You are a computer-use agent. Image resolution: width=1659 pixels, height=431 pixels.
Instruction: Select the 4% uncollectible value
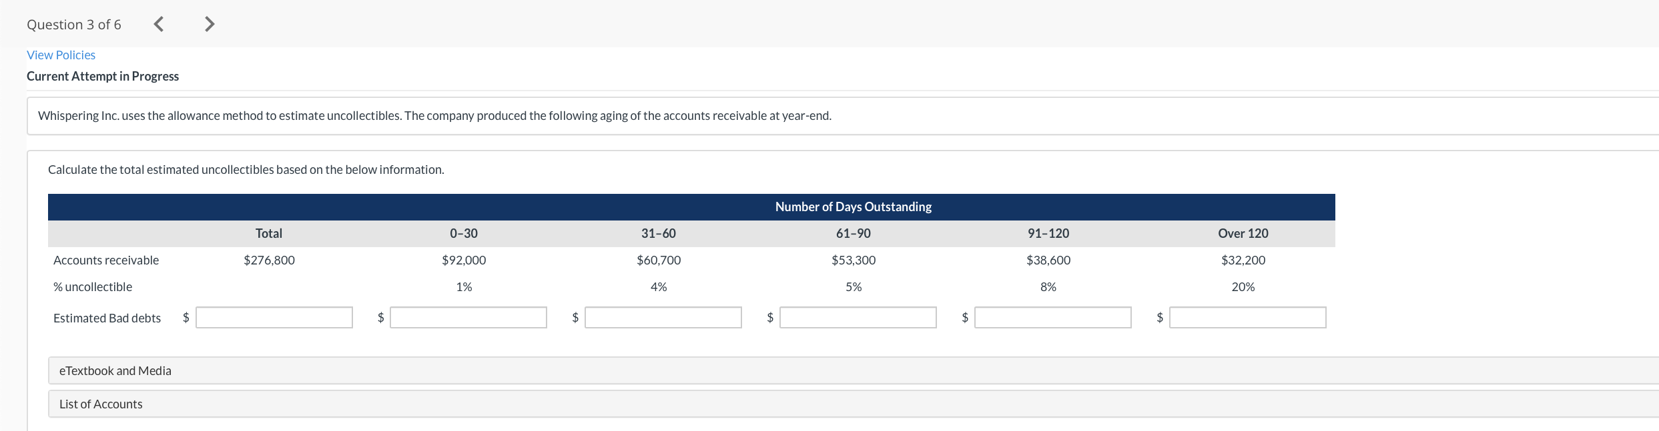click(659, 287)
